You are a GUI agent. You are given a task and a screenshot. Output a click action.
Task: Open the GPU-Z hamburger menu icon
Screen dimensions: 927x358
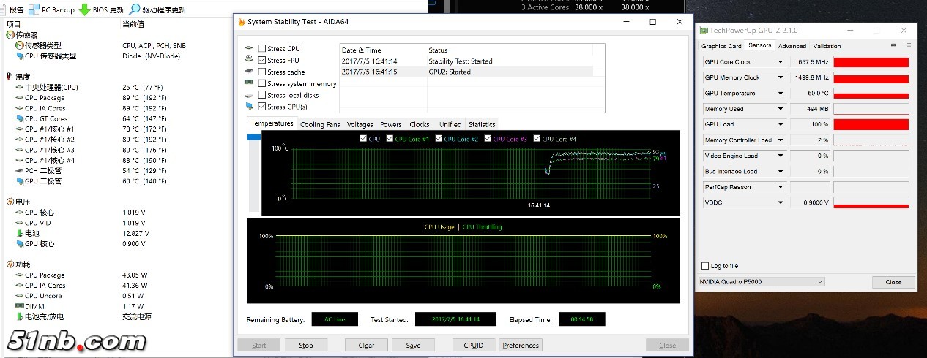coord(908,45)
